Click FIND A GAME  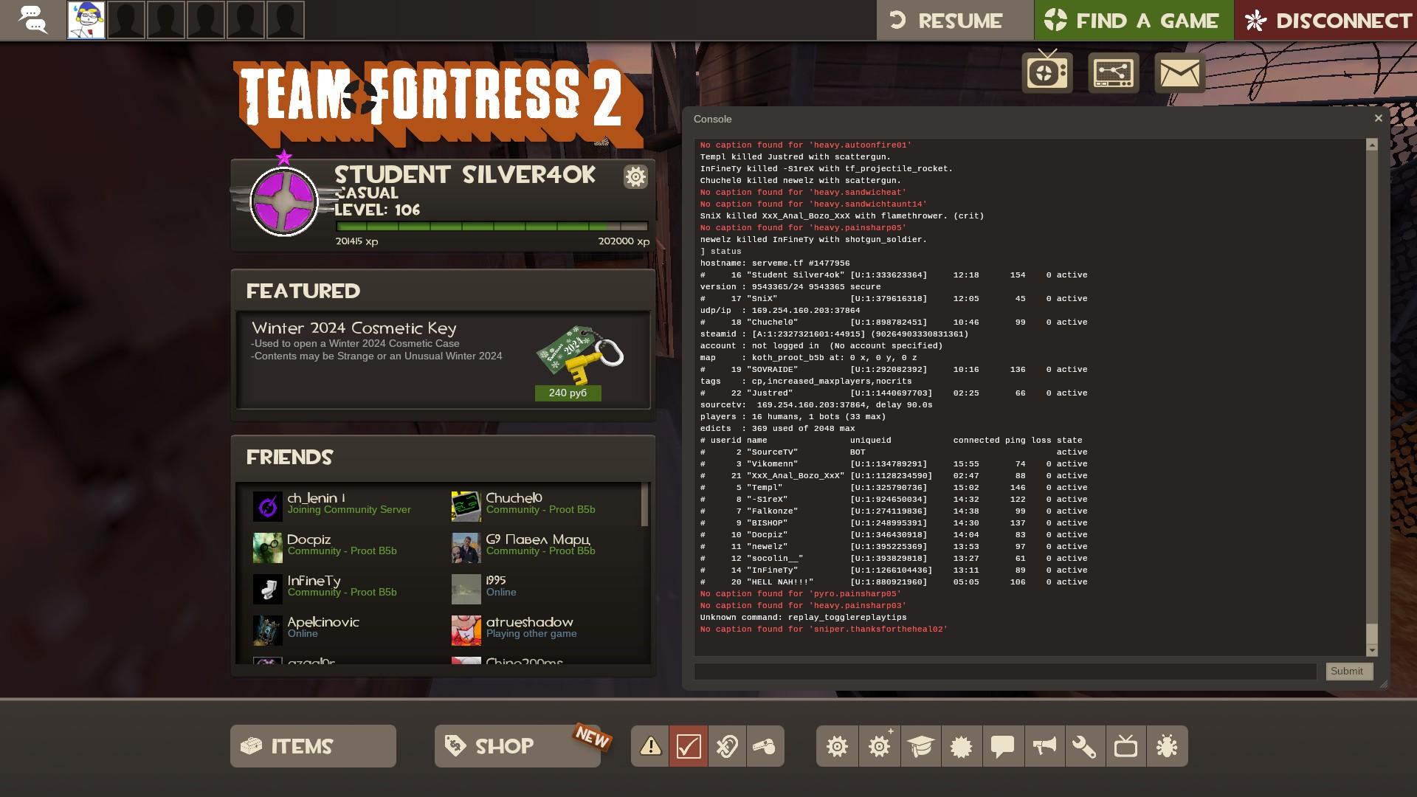point(1134,21)
